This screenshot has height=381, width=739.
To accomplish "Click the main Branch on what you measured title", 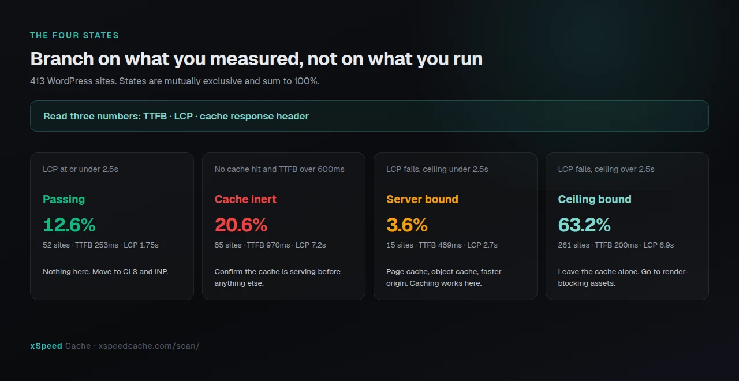I will coord(256,59).
